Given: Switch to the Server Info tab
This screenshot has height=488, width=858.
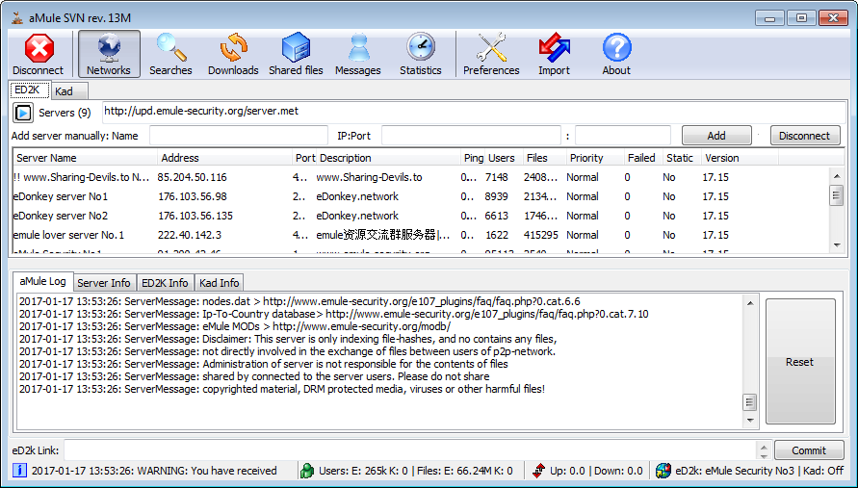Looking at the screenshot, I should pos(104,283).
